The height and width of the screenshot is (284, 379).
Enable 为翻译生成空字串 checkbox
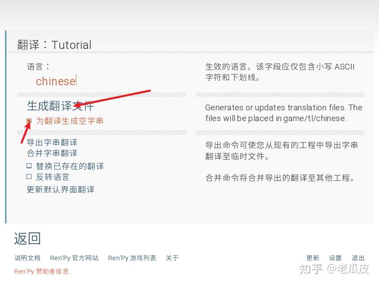(x=29, y=121)
